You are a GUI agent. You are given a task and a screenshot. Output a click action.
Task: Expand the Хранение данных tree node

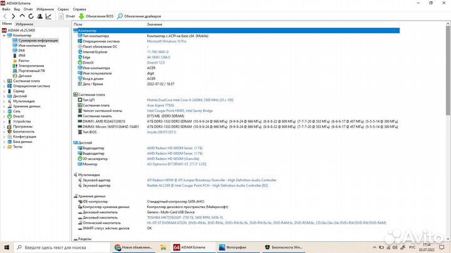[4, 106]
